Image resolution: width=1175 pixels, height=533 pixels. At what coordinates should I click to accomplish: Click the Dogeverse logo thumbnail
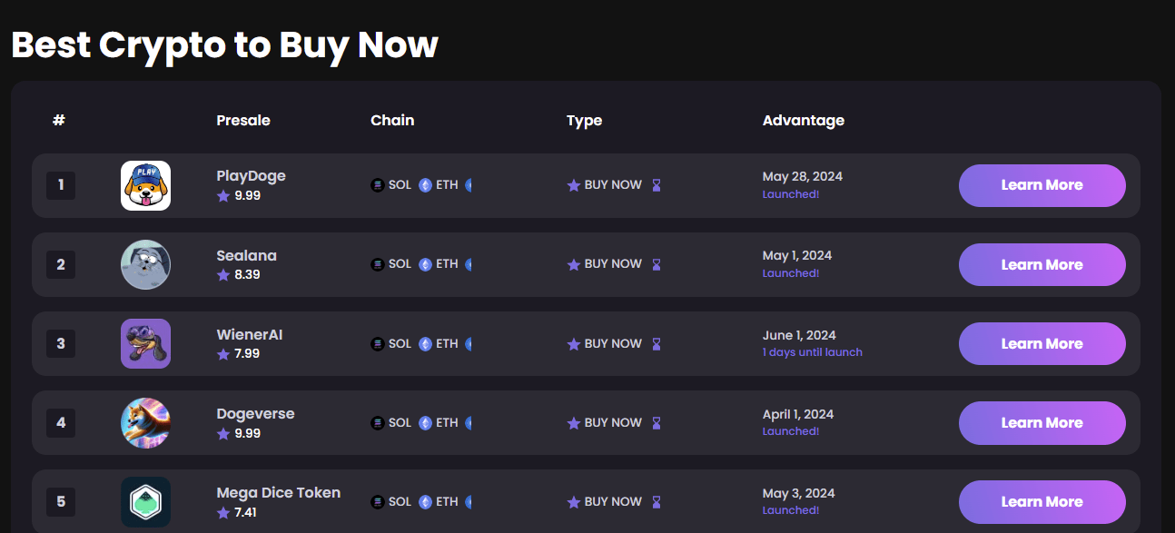[145, 423]
